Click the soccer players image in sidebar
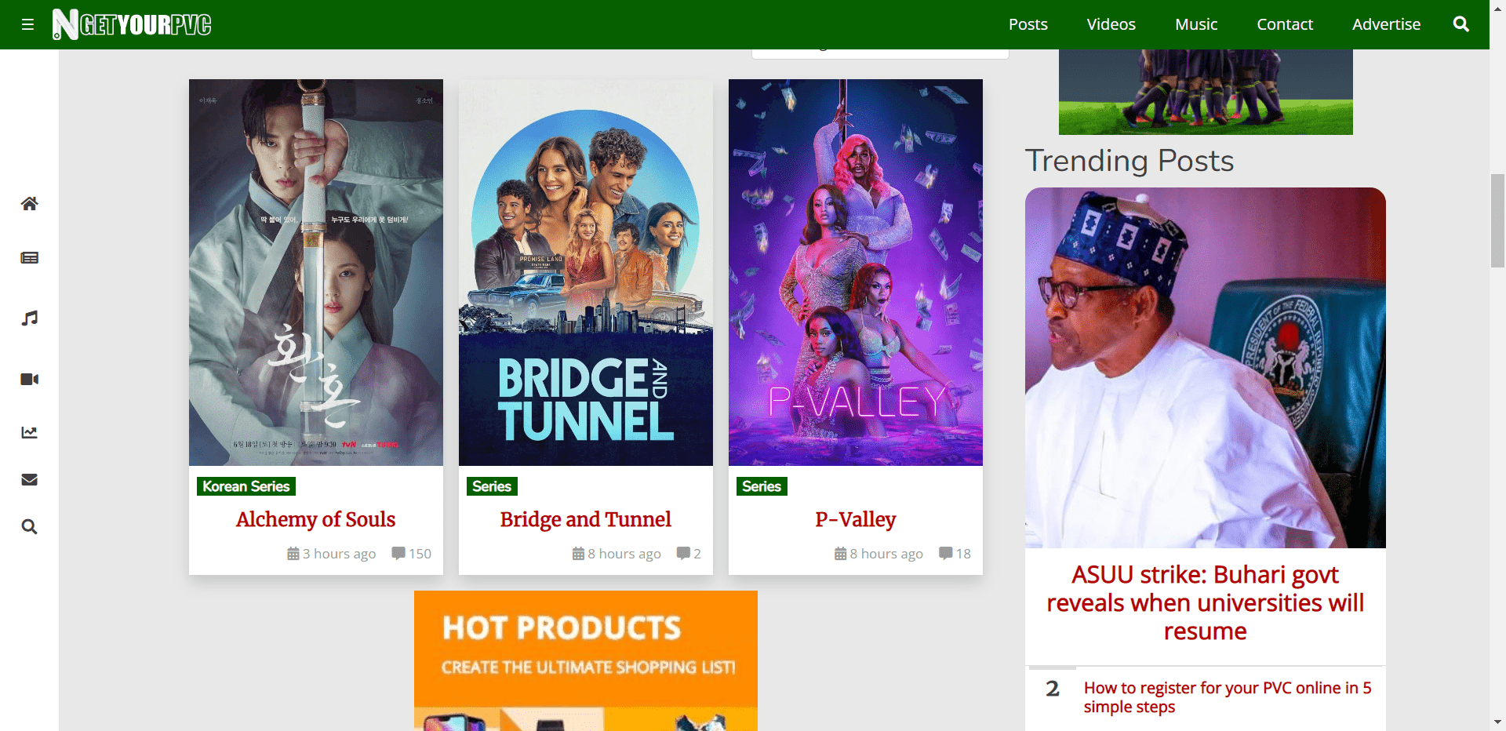This screenshot has height=731, width=1506. coord(1206,92)
